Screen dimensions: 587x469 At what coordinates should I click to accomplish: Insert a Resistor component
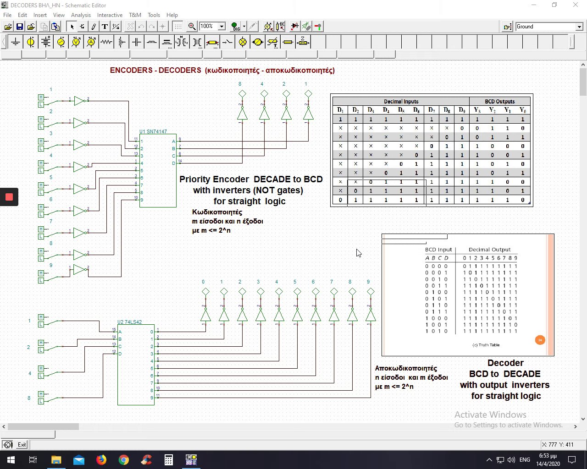click(106, 42)
